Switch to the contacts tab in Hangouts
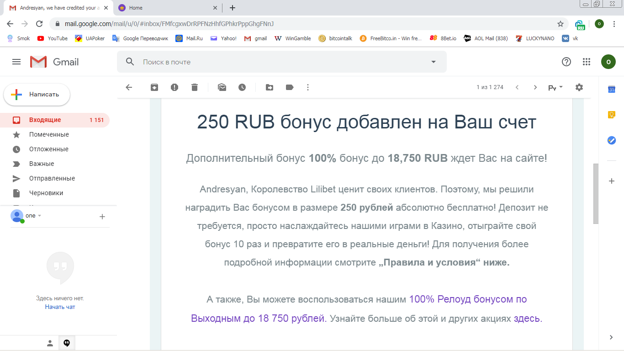Screen dimensions: 624x351 pyautogui.click(x=50, y=343)
